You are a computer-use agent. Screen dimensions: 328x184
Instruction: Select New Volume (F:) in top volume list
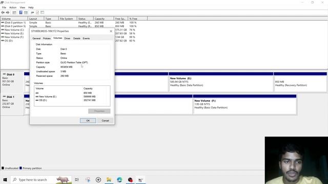14,37
